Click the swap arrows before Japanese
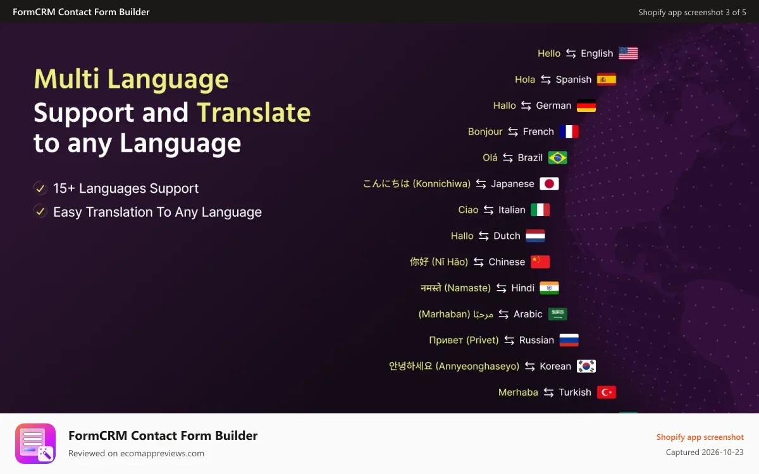Viewport: 759px width, 474px height. tap(481, 184)
